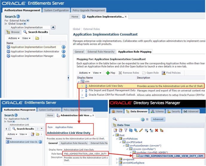The image size is (206, 166).
Task: Expand File Import and Export Management Duty row
Action: (x=82, y=91)
